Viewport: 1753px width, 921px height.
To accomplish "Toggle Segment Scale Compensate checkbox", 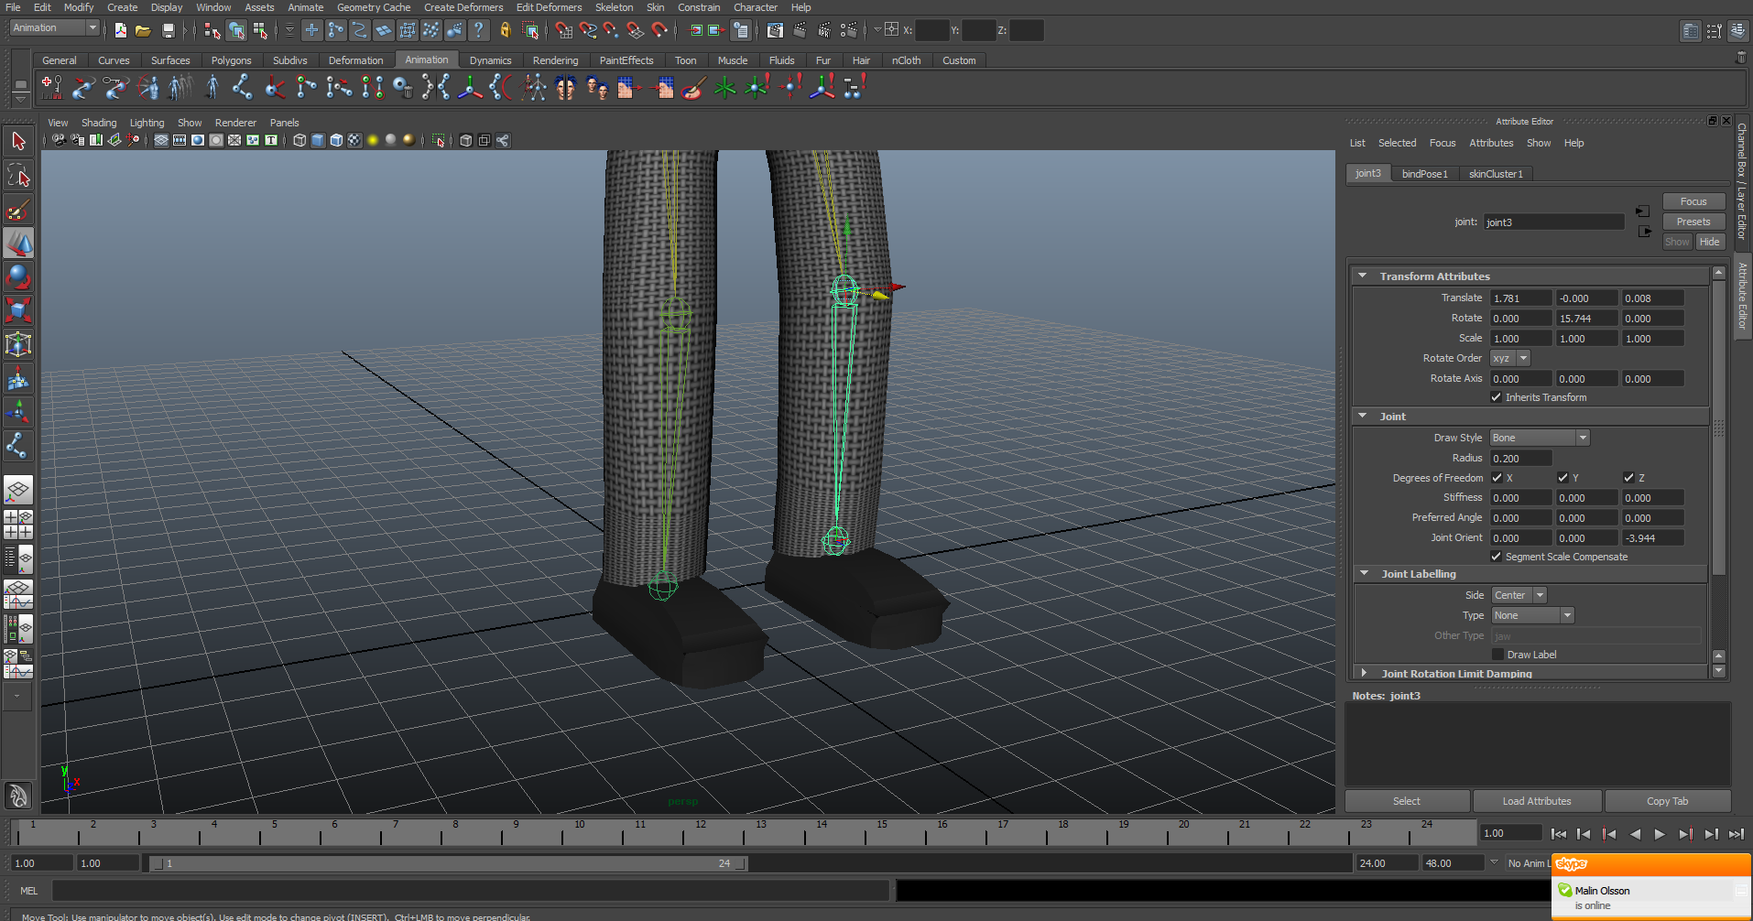I will point(1496,557).
